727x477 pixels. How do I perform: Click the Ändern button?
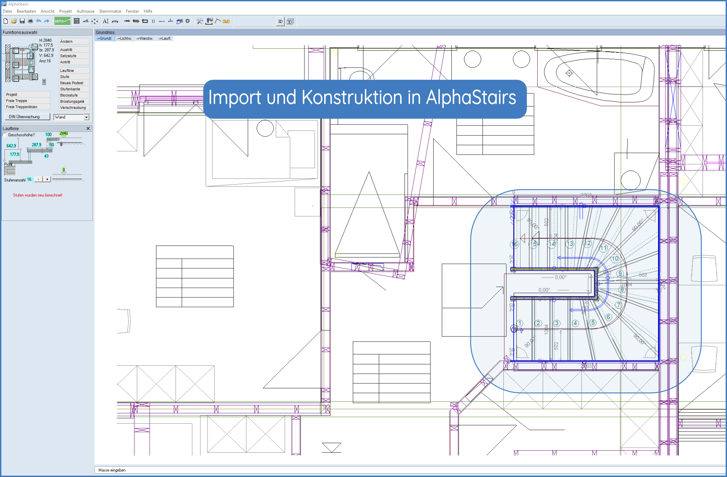click(x=74, y=41)
